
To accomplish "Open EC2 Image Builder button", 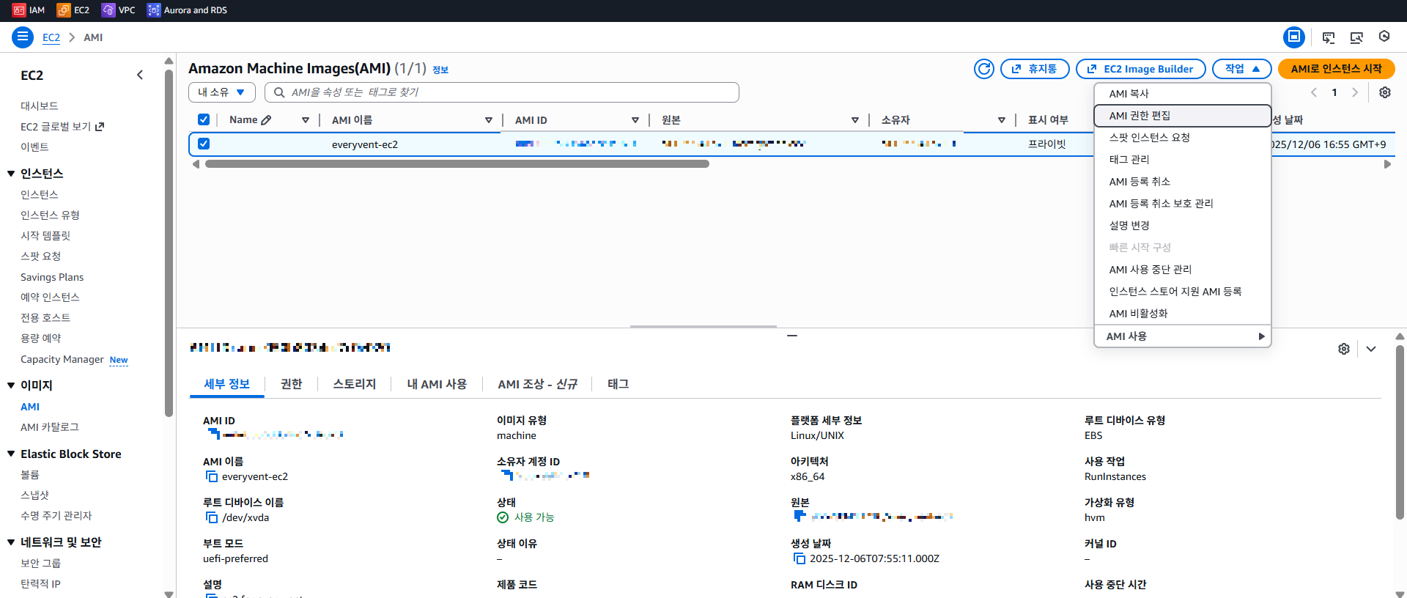I will 1140,69.
